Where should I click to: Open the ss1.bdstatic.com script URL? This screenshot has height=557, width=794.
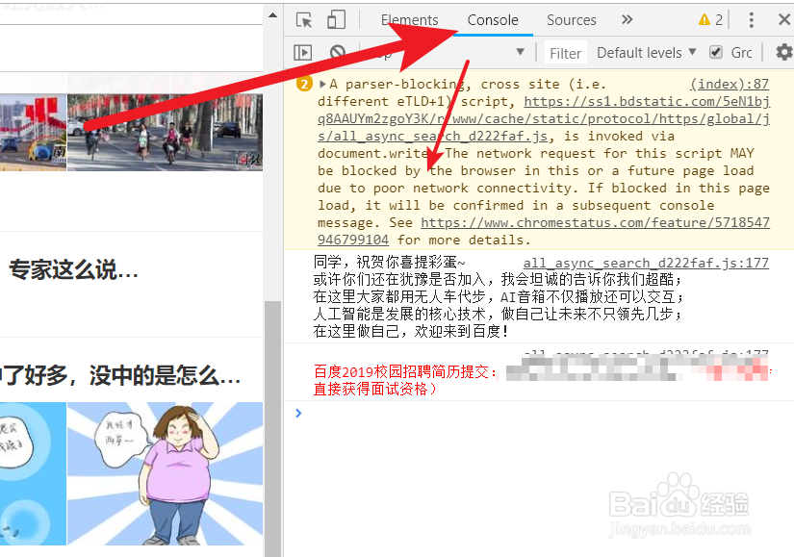pos(544,118)
